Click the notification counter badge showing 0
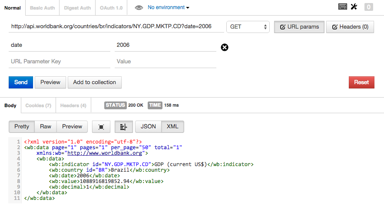The height and width of the screenshot is (206, 384). 368,7
